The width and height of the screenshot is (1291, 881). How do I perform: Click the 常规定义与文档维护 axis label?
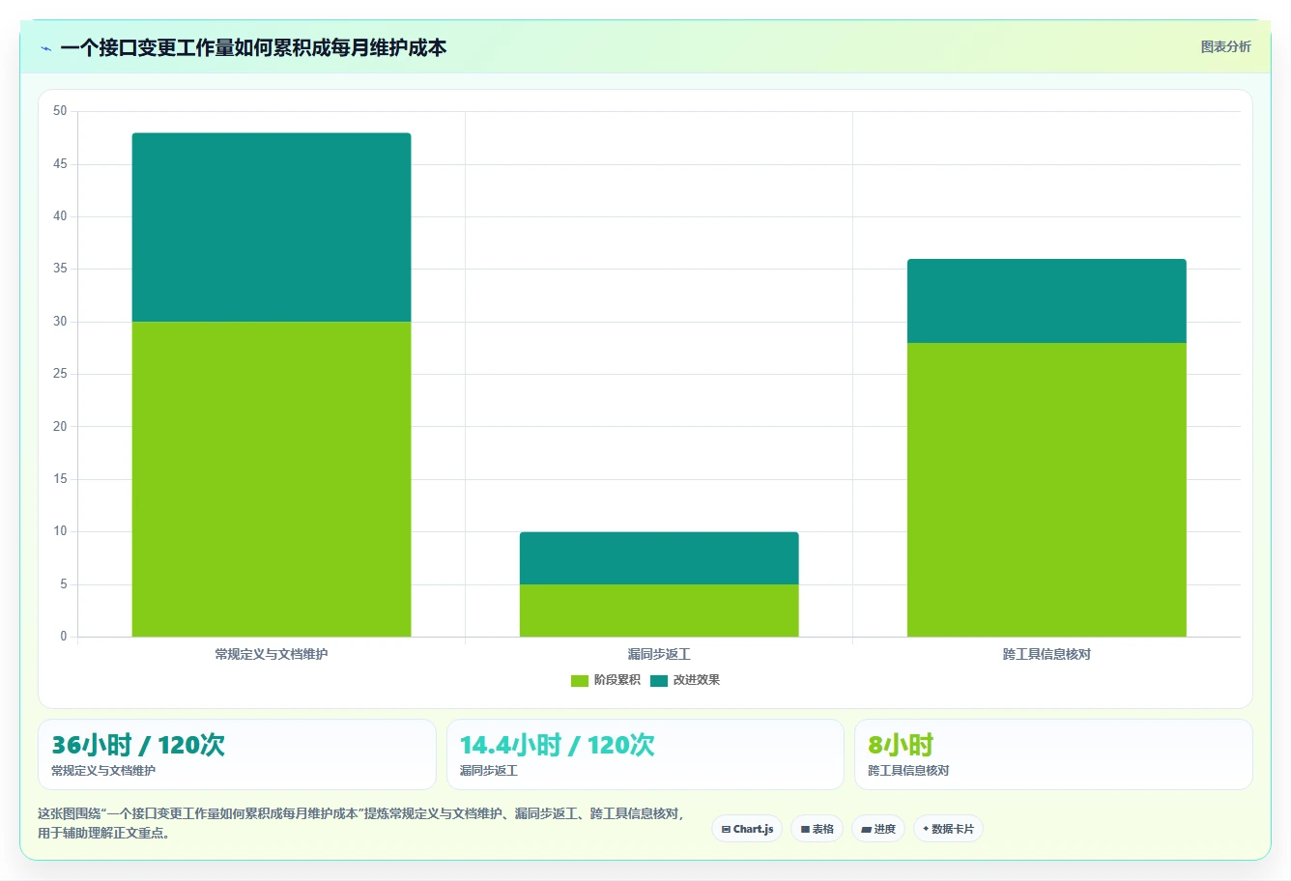pos(272,655)
